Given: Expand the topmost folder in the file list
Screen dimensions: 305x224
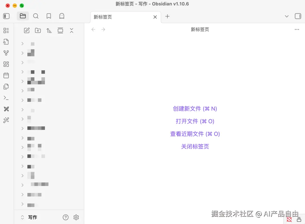Looking at the screenshot, I should click(x=22, y=44).
